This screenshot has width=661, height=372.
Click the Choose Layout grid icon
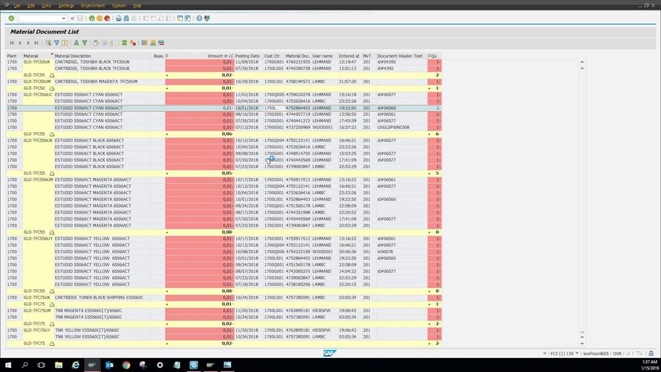coord(161,43)
